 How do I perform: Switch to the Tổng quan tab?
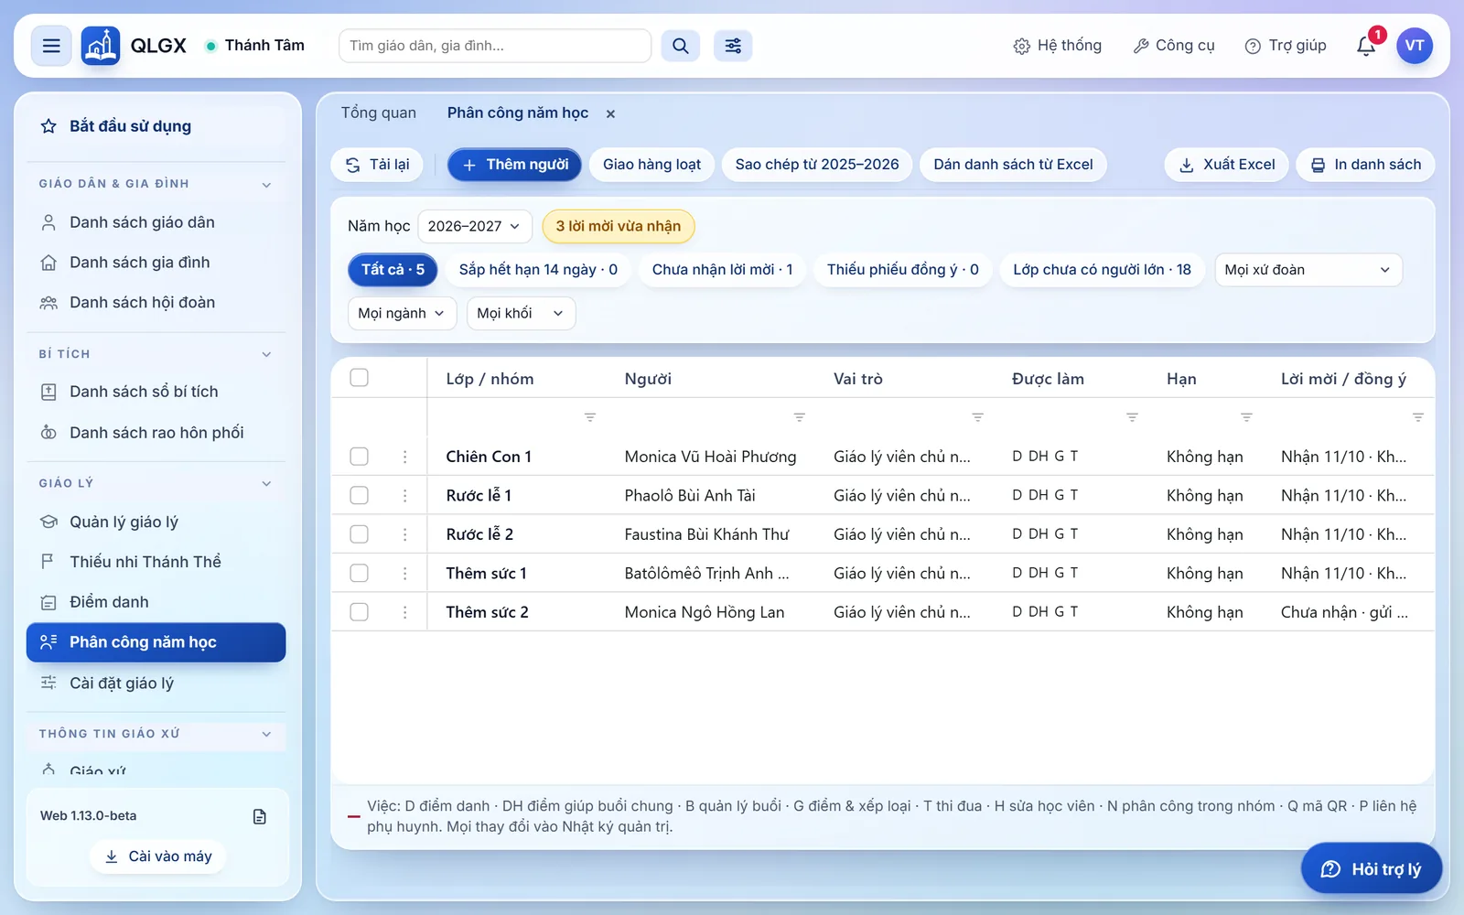click(379, 113)
